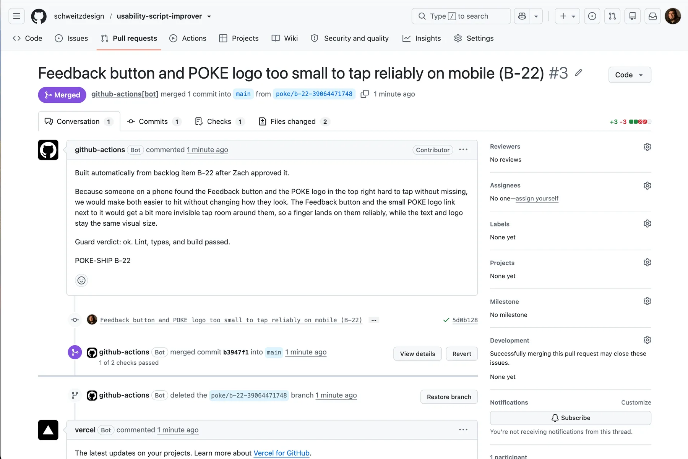Expand the commit message ellipsis
This screenshot has width=688, height=459.
click(374, 320)
